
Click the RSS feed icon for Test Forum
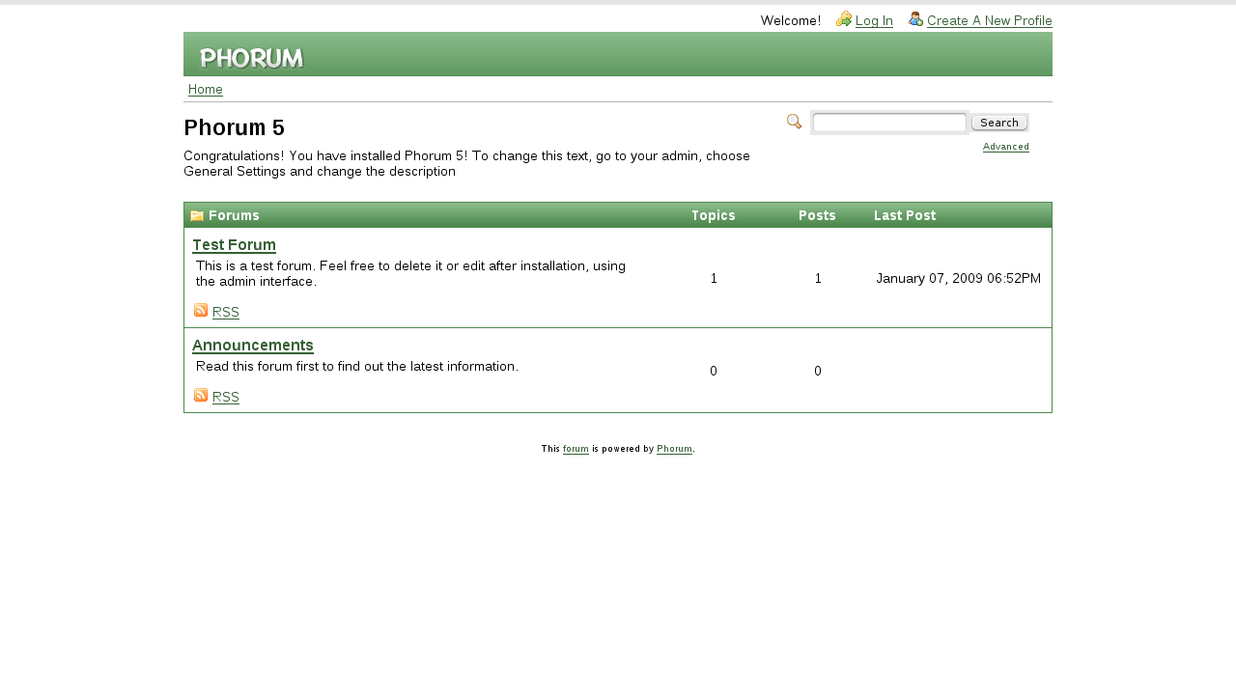coord(201,310)
